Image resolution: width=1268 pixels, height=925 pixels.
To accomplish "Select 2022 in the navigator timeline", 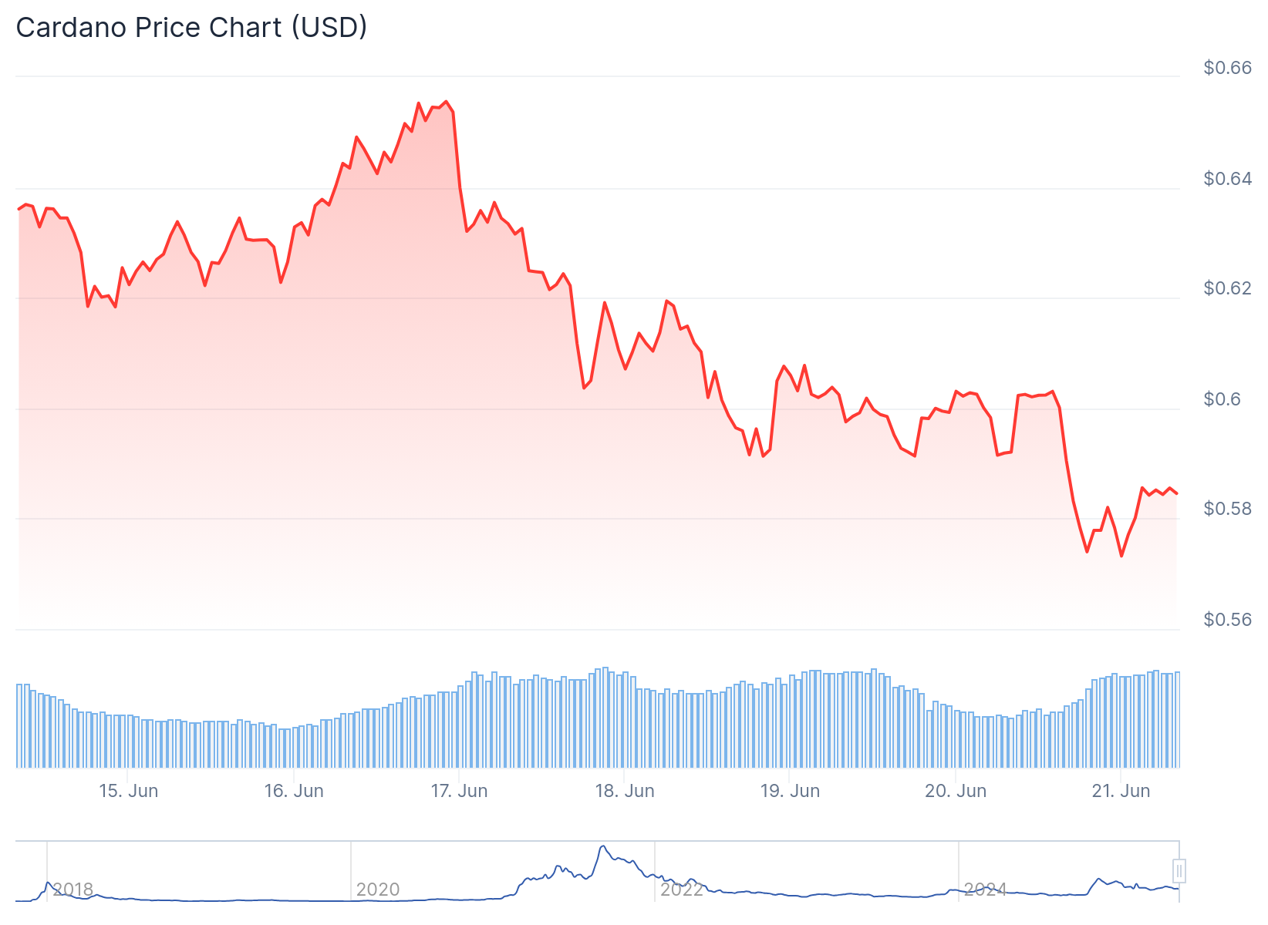I will click(x=682, y=890).
